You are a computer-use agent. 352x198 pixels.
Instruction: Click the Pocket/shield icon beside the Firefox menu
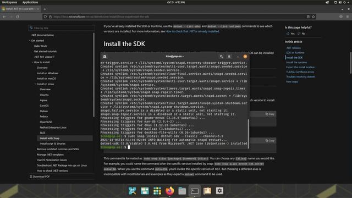(x=341, y=16)
